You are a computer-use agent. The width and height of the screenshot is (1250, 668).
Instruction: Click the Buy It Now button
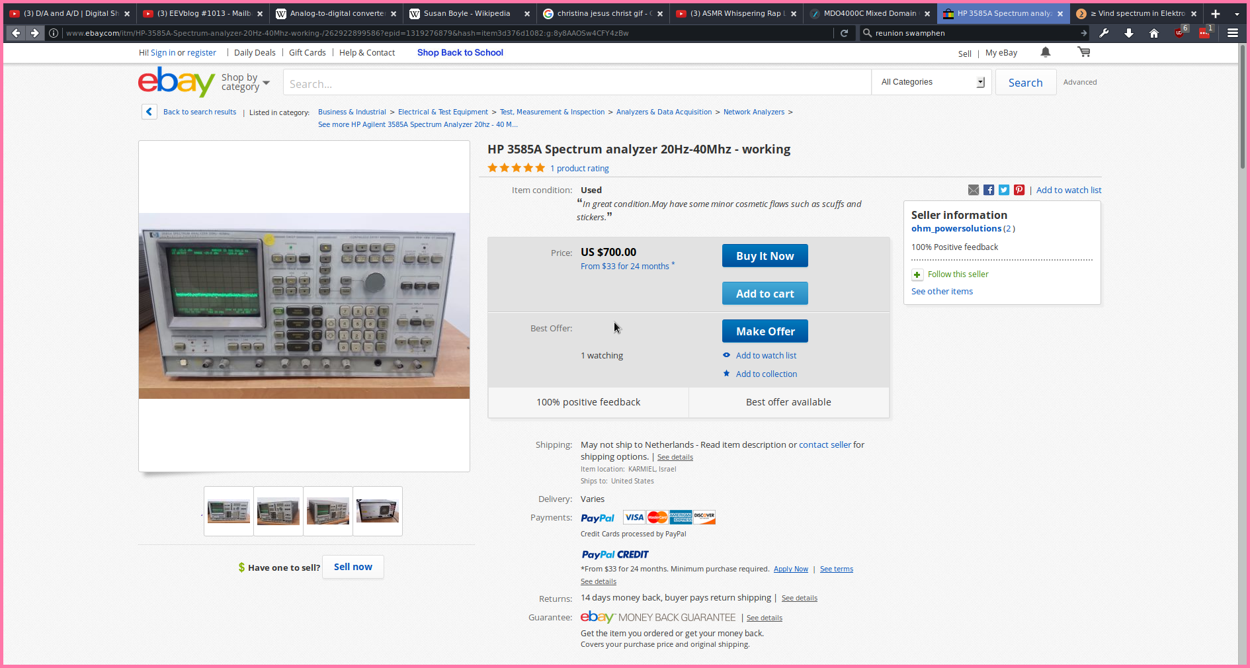pos(765,256)
